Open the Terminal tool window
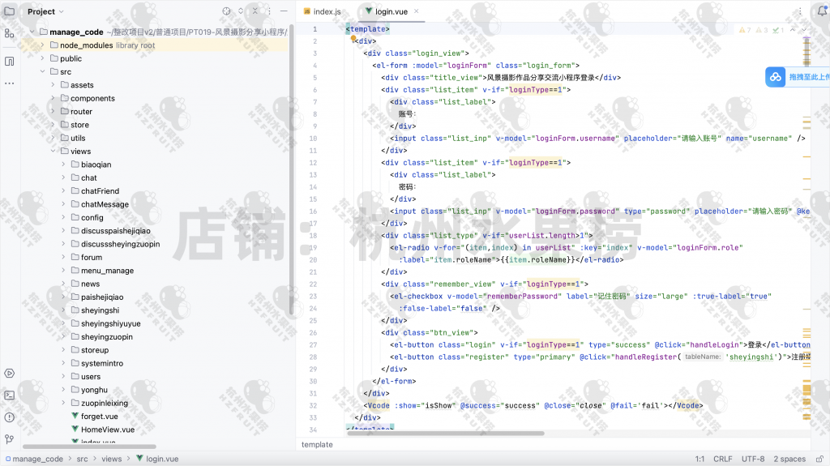The image size is (830, 466). point(10,395)
